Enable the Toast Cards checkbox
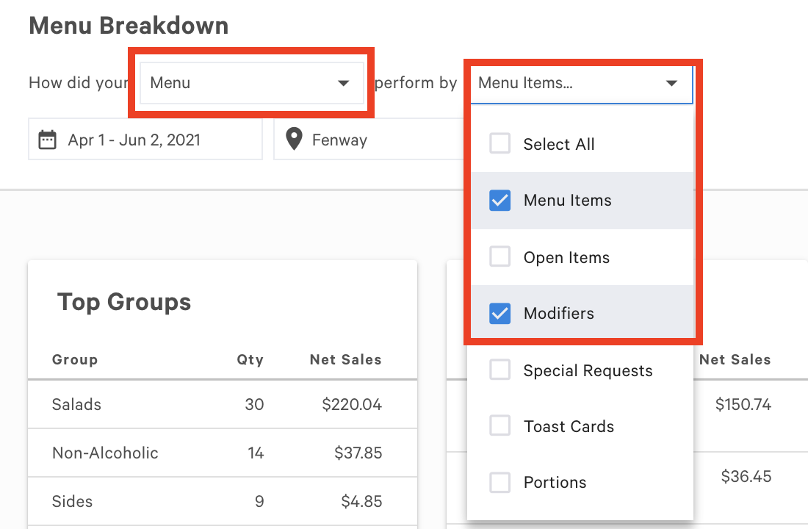The height and width of the screenshot is (529, 808). pyautogui.click(x=499, y=425)
